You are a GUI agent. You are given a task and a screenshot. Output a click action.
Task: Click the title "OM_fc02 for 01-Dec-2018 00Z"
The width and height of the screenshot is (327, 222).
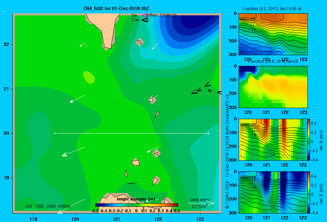tap(116, 8)
